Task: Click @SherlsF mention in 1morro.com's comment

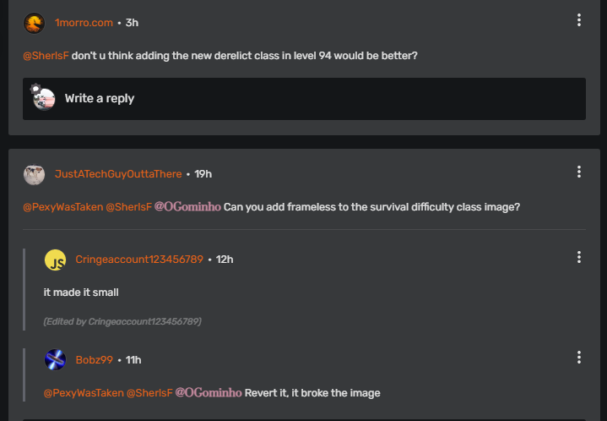Action: (x=46, y=57)
